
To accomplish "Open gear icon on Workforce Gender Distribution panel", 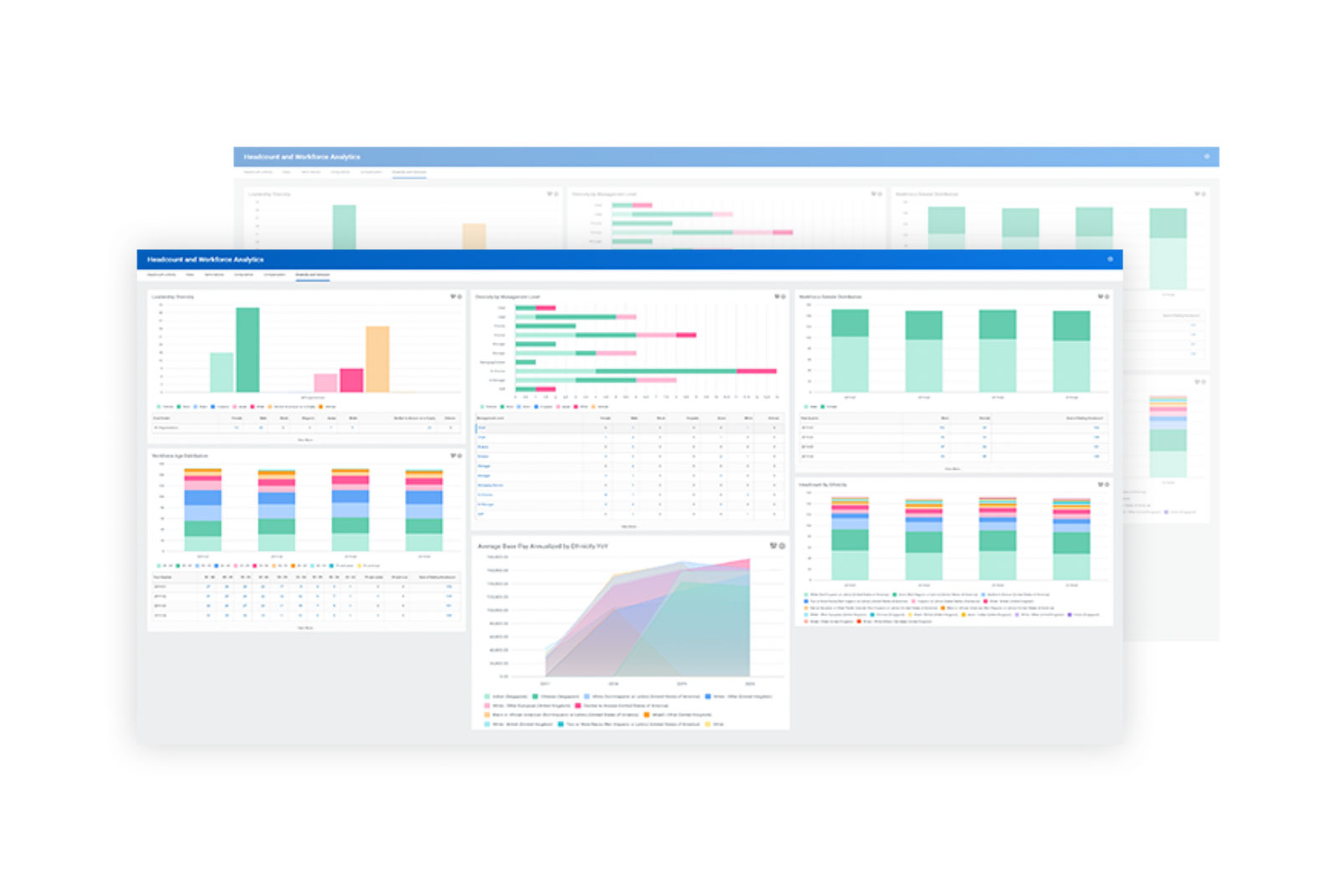I will click(x=1107, y=297).
